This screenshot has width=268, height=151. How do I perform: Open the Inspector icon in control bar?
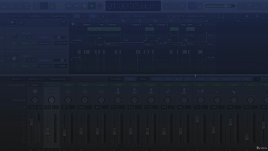point(11,6)
